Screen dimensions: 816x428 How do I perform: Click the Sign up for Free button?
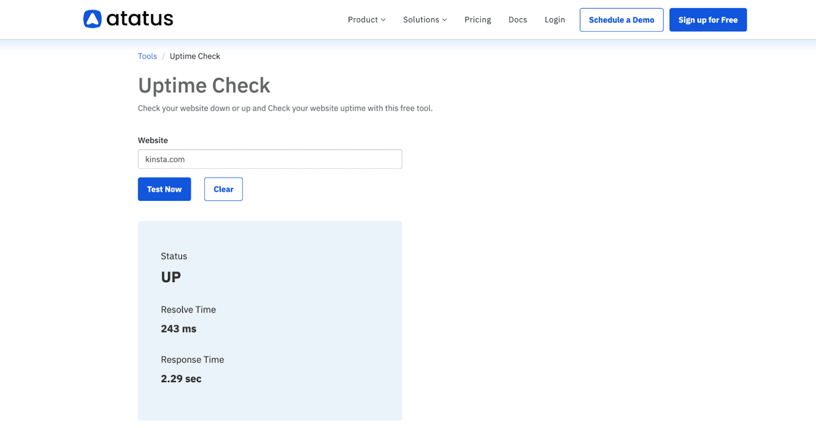[x=707, y=20]
